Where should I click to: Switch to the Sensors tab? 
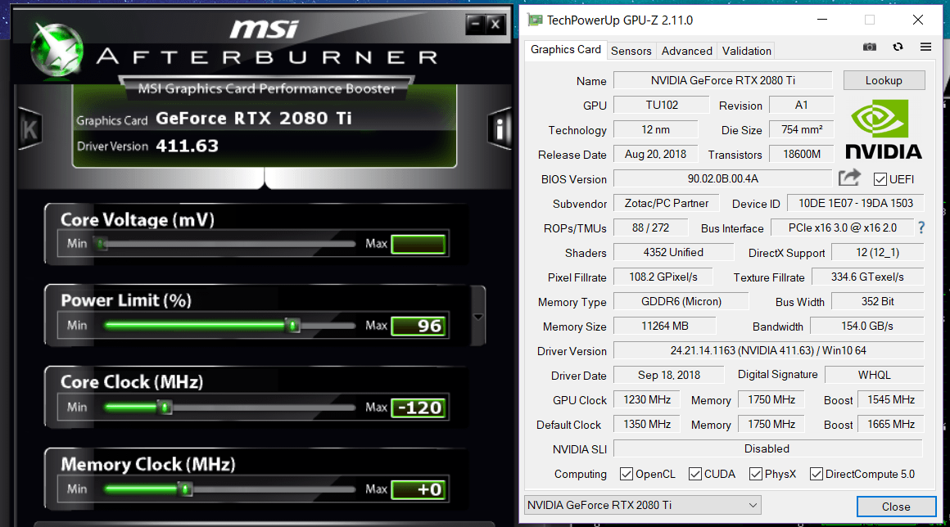click(x=631, y=51)
